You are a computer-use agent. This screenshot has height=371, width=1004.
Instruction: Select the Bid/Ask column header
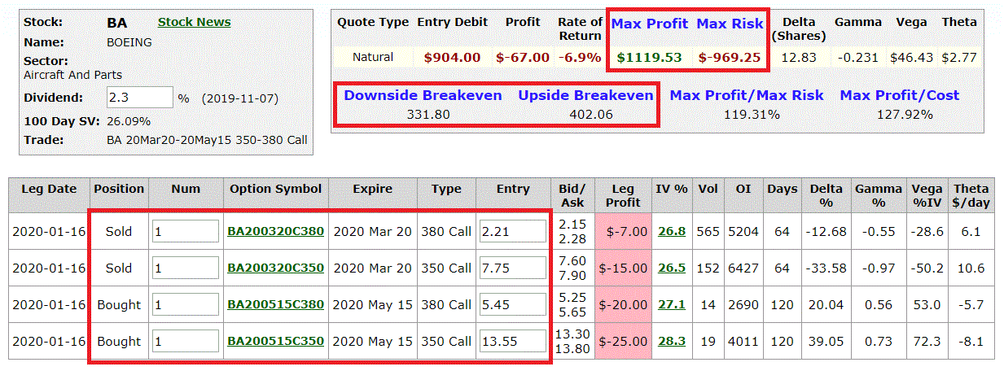pyautogui.click(x=573, y=195)
